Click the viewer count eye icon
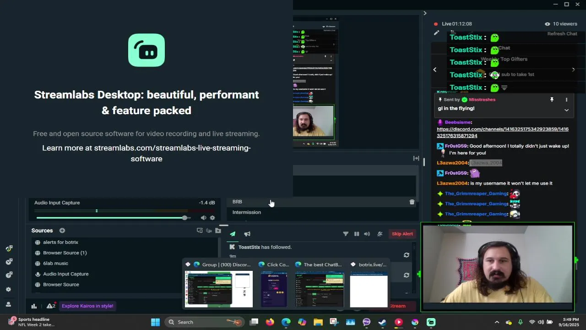The image size is (586, 330). click(x=547, y=24)
